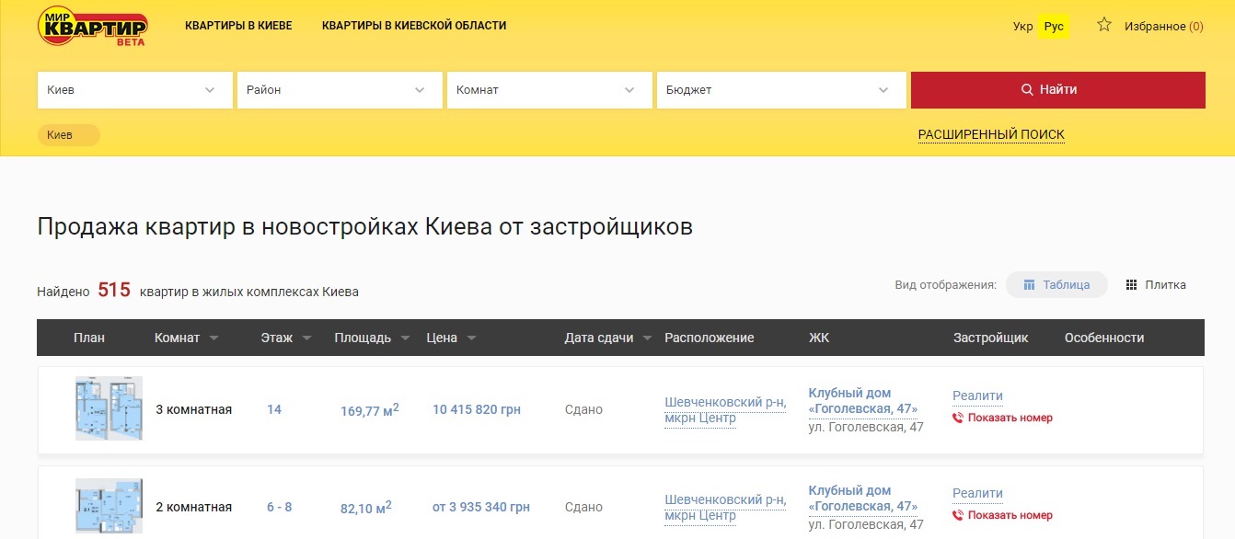Image resolution: width=1235 pixels, height=539 pixels.
Task: Open Расширенный поиск link
Action: (x=991, y=135)
